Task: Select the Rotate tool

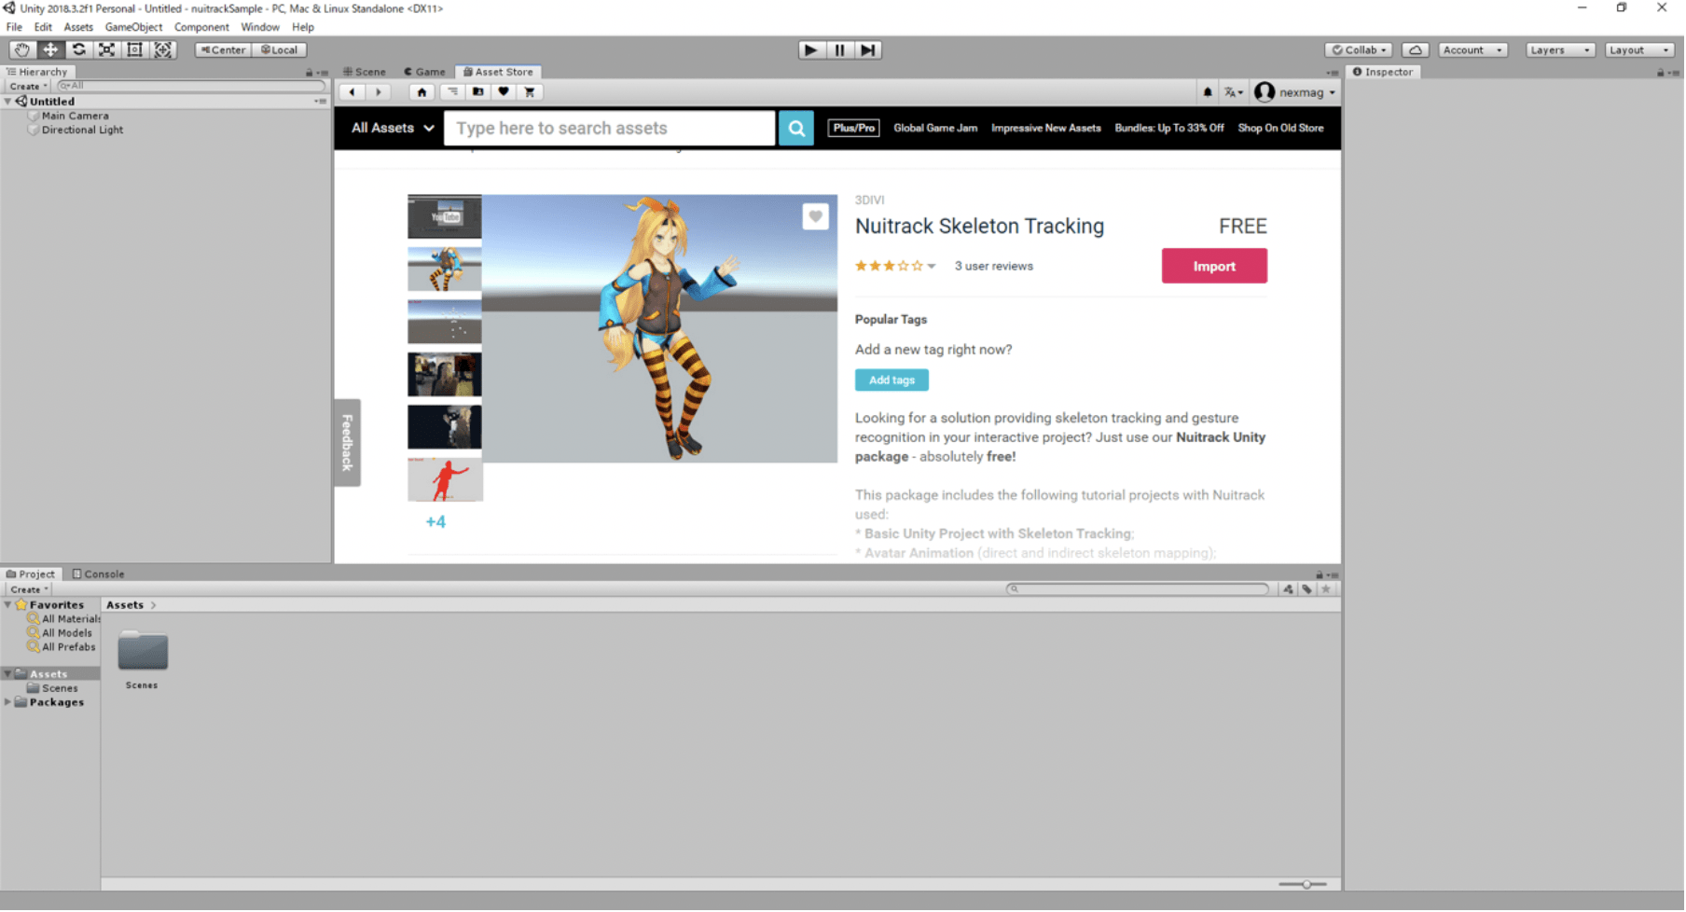Action: click(78, 50)
